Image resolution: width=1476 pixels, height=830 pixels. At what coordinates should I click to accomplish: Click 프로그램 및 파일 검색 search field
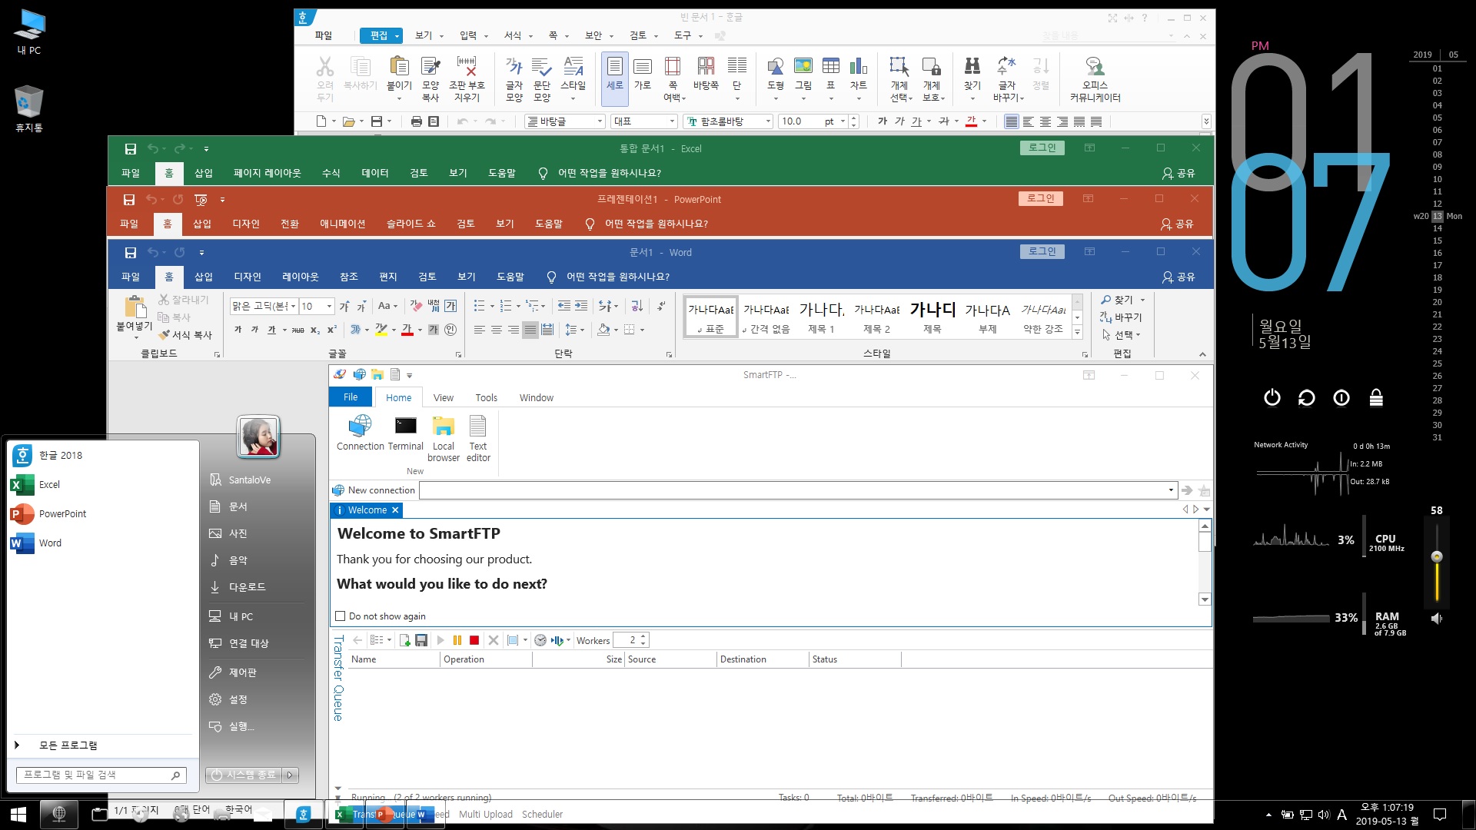(x=101, y=775)
